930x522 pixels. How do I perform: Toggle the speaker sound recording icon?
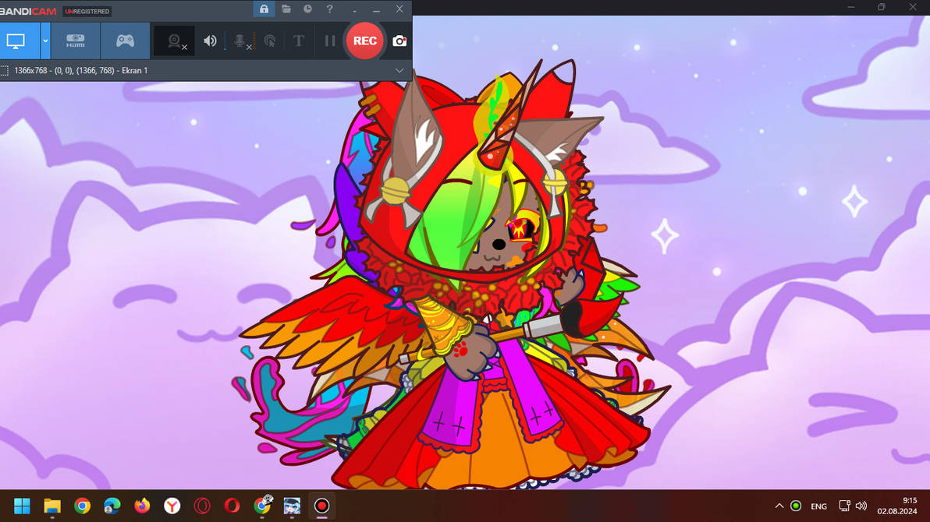pyautogui.click(x=210, y=41)
